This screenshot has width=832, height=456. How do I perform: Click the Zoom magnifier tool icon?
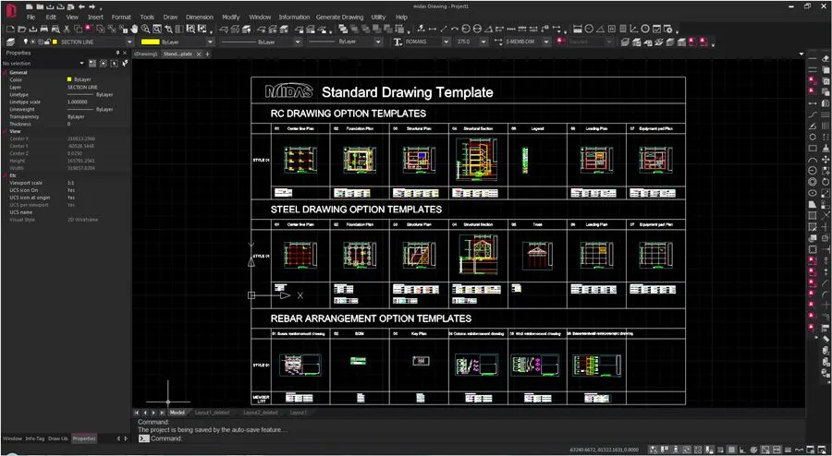point(145,30)
